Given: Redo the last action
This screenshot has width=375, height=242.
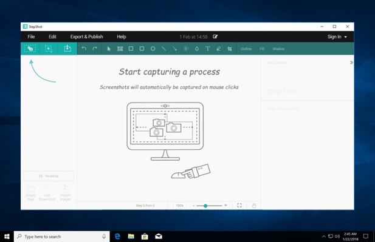Looking at the screenshot, I should (95, 49).
